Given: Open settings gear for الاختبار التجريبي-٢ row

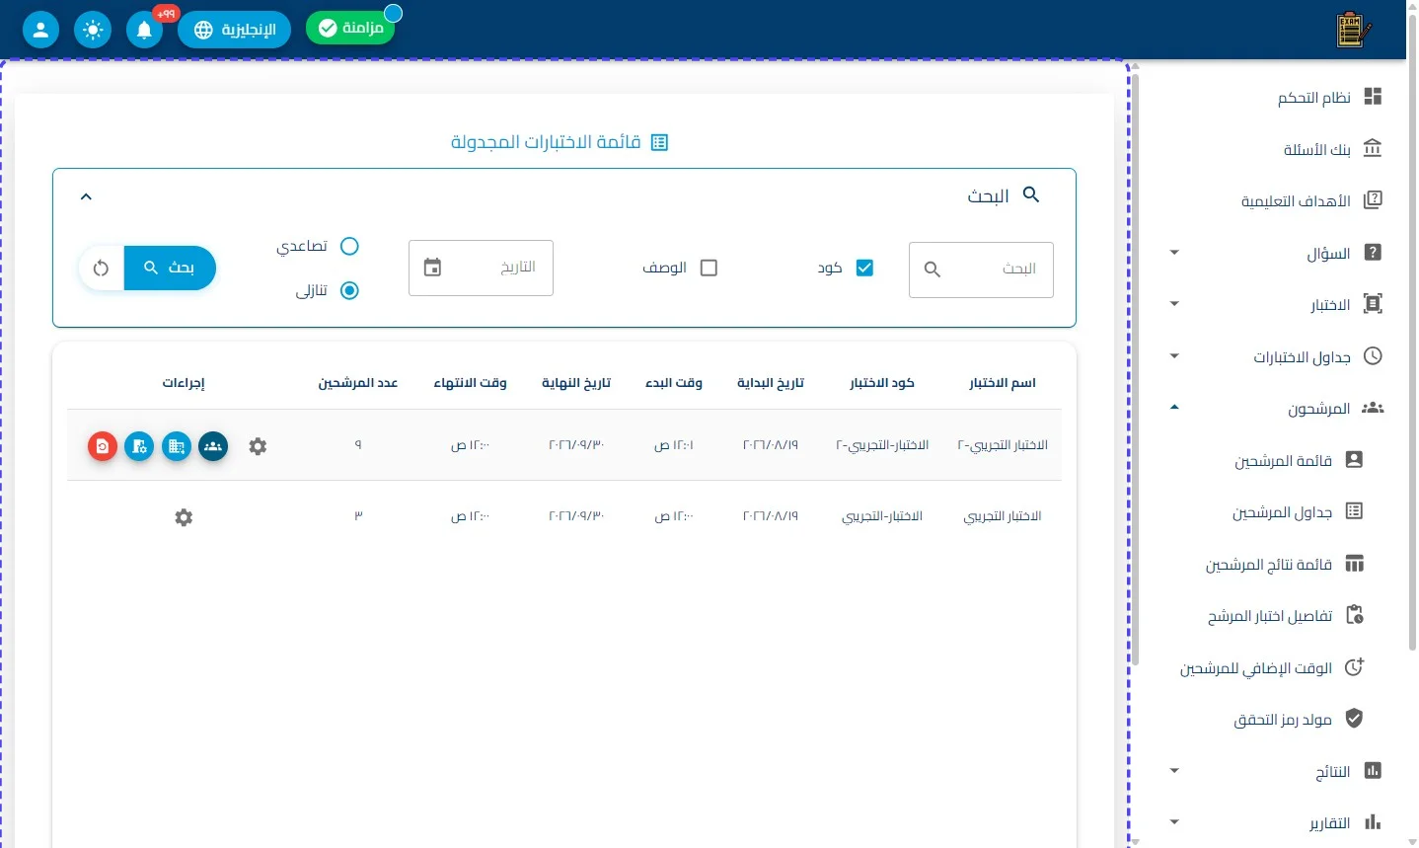Looking at the screenshot, I should click(258, 446).
